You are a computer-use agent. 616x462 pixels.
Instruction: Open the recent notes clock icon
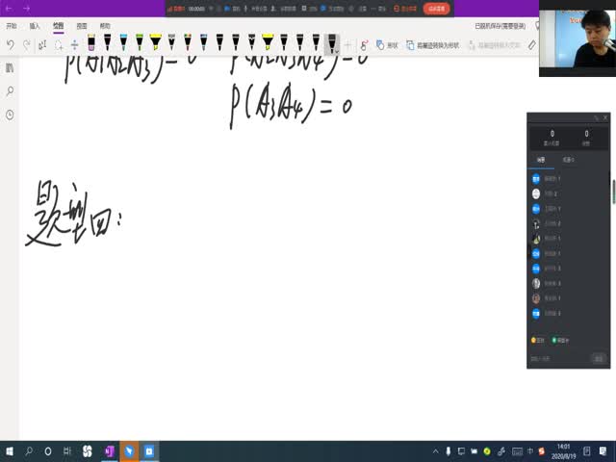[10, 115]
